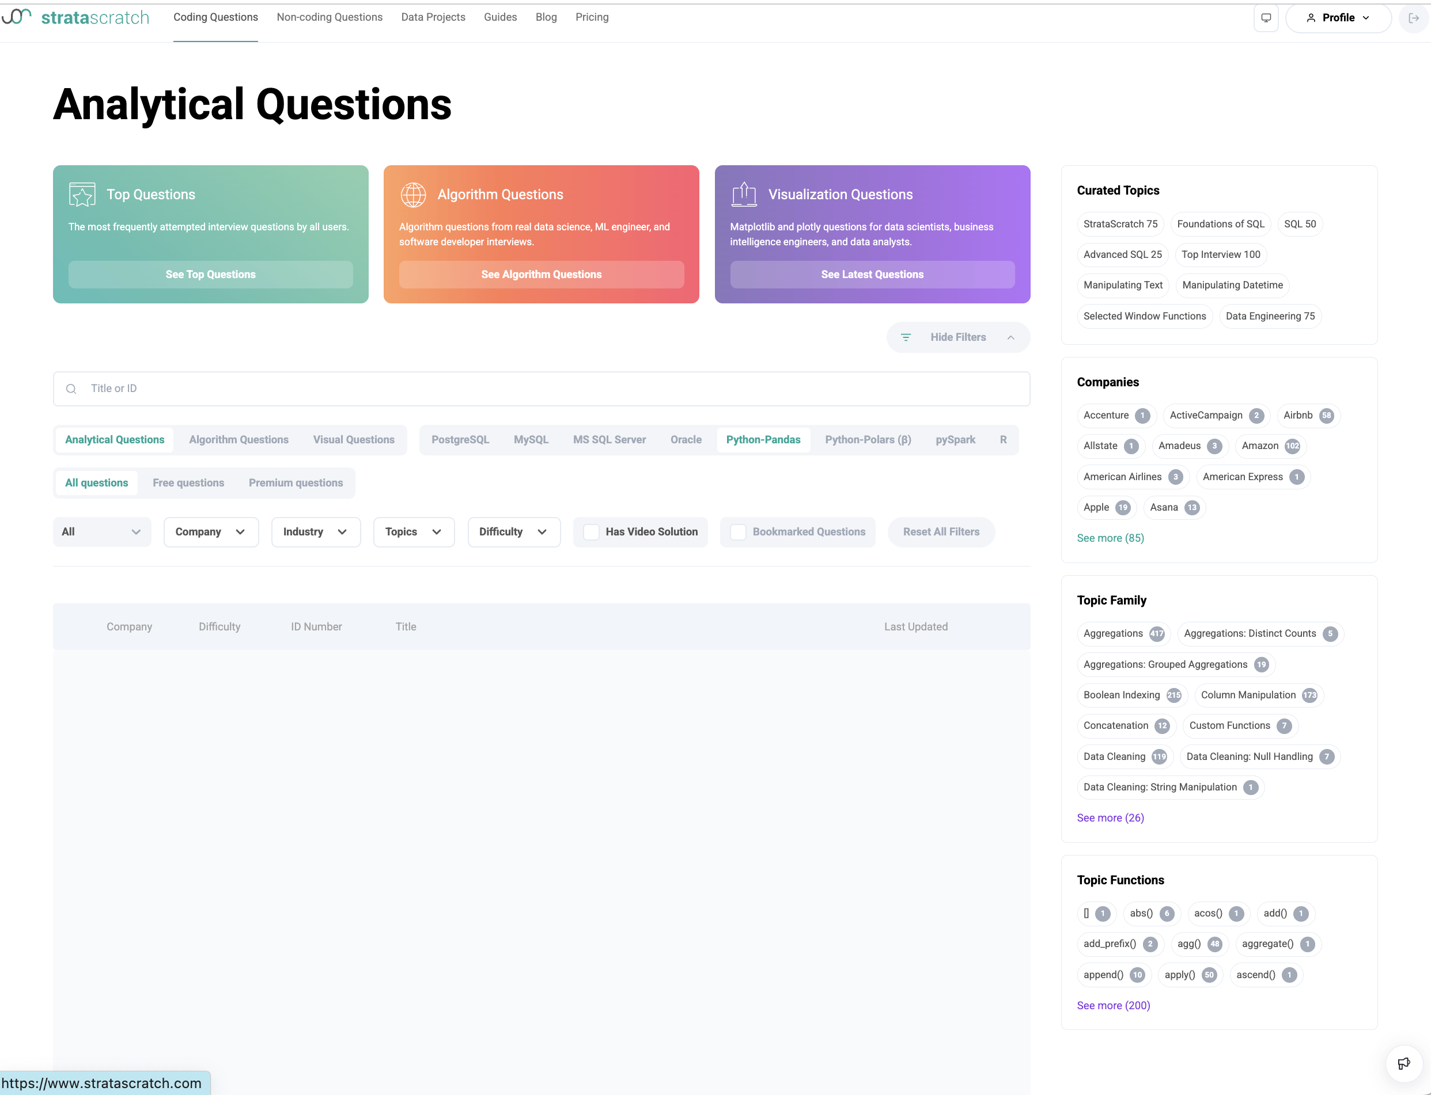
Task: Click the search magnifier icon
Action: 71,389
